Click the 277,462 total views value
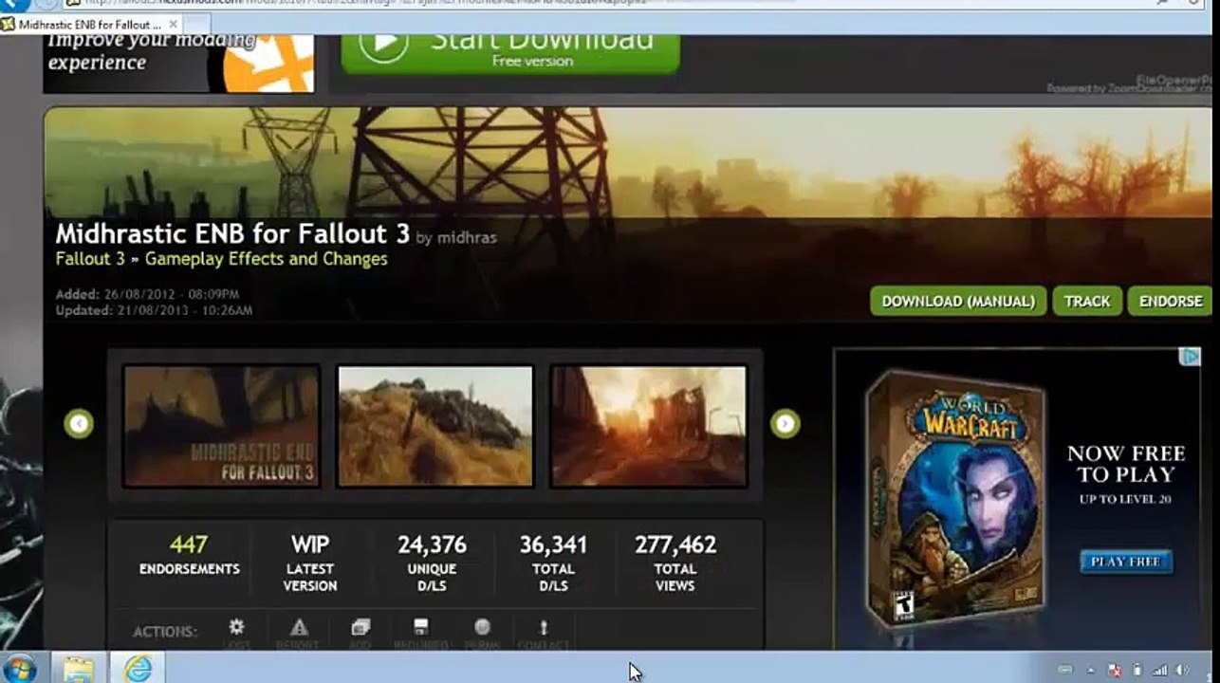 [x=675, y=545]
